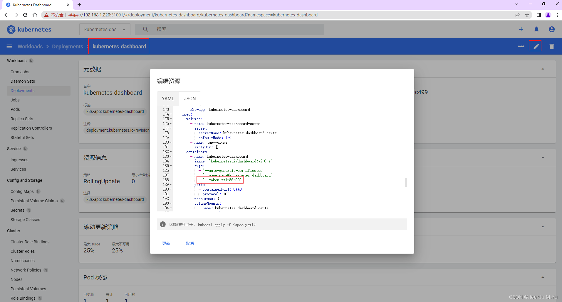Switch to the YAML tab
This screenshot has height=302, width=562.
pyautogui.click(x=168, y=99)
